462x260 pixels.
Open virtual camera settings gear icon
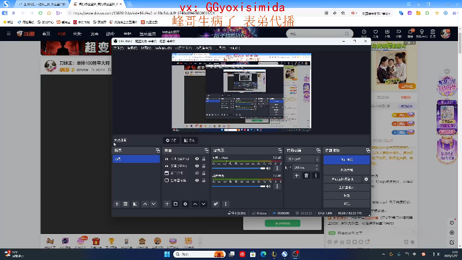pos(366,179)
